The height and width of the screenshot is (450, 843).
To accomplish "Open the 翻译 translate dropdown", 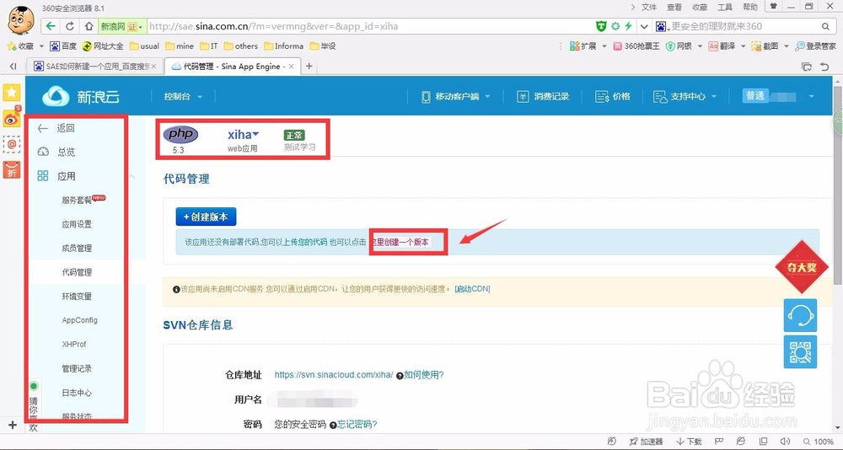I will click(727, 46).
